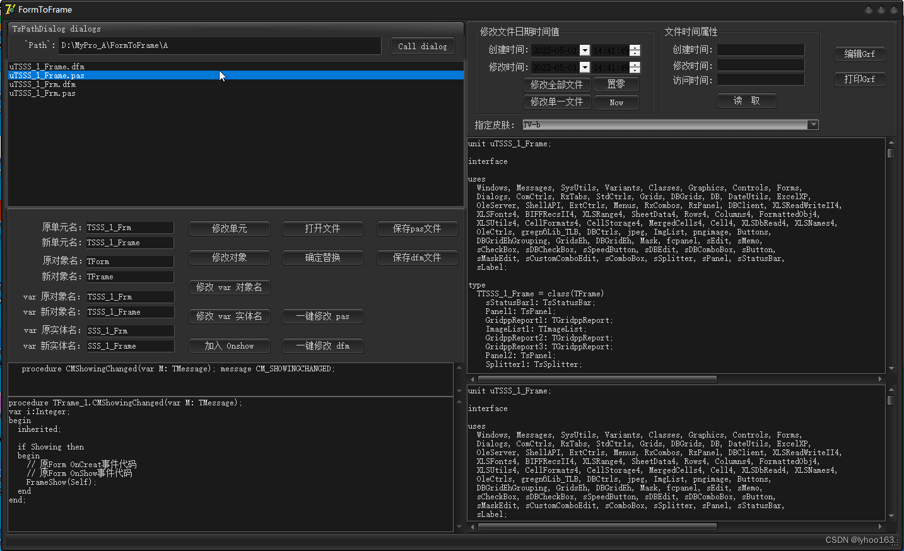Select uTSSS_1_Frm.dfm in the file list
This screenshot has width=904, height=551.
[42, 84]
